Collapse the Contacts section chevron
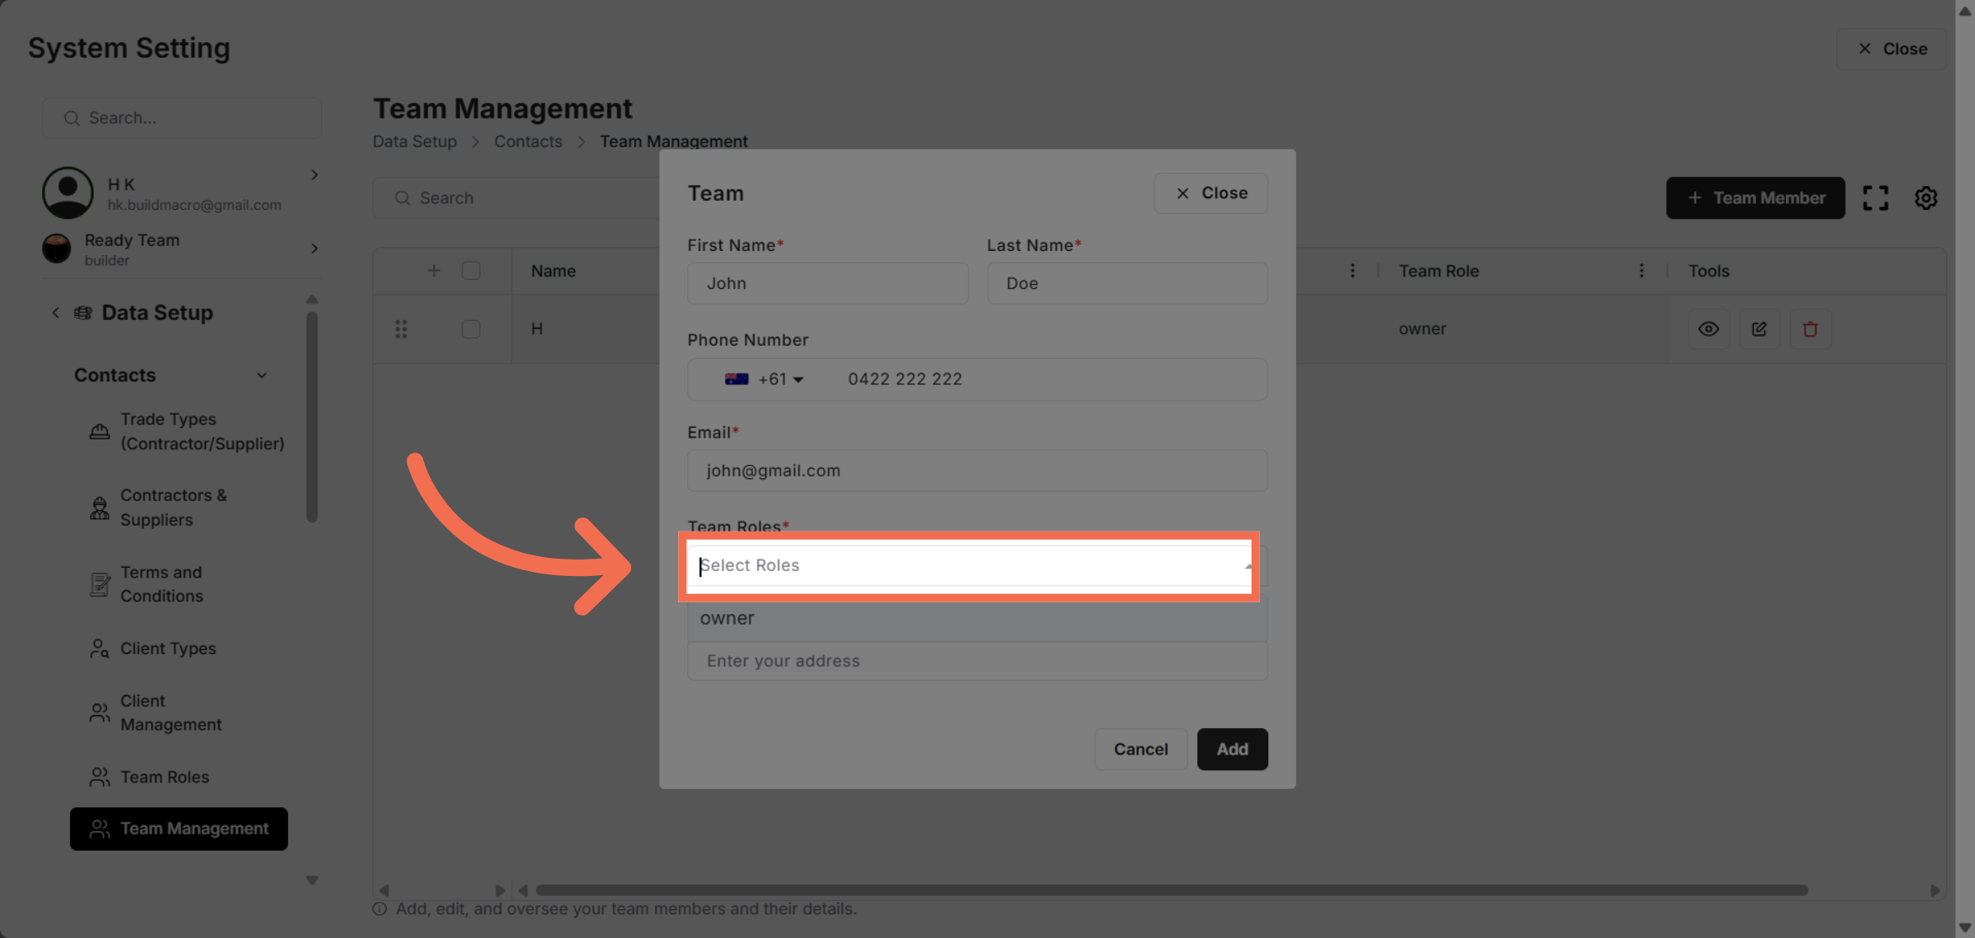Viewport: 1975px width, 938px height. [262, 375]
